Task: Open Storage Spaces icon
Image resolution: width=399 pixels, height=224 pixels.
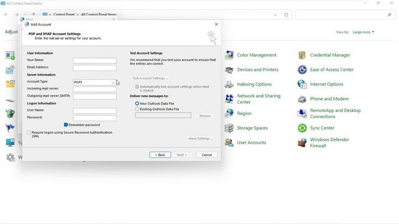Action: [229, 128]
